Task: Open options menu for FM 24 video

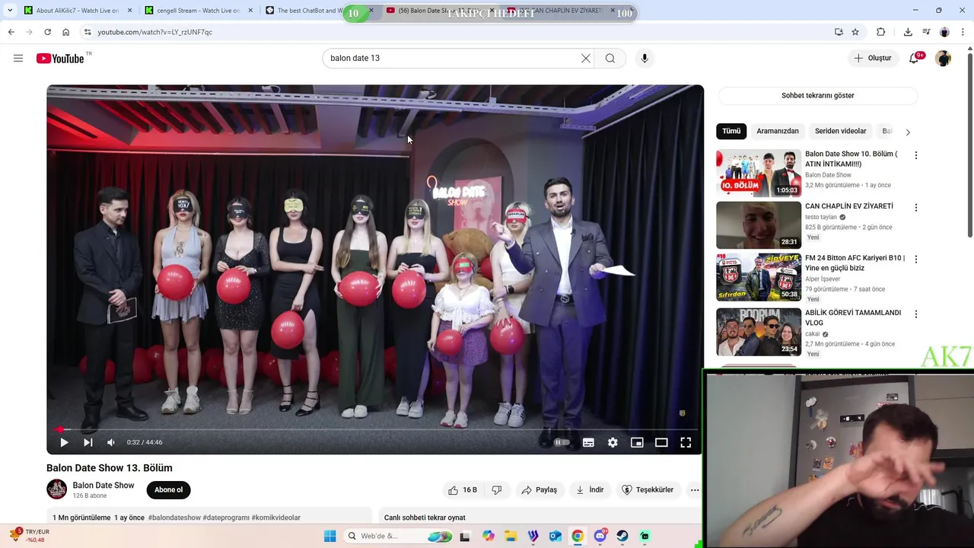Action: click(x=915, y=259)
